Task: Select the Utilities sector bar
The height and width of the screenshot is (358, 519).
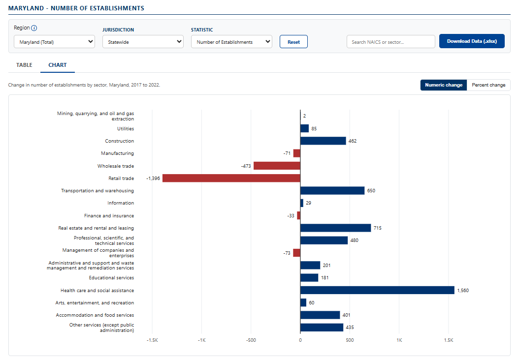Action: (304, 128)
